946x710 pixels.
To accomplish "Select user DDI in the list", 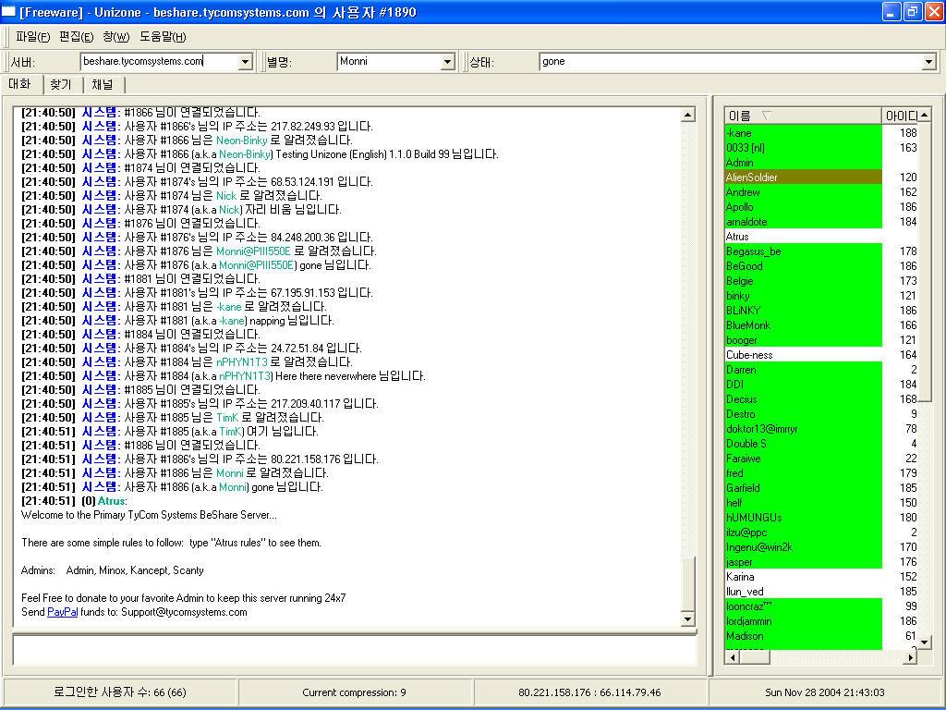I will click(x=803, y=385).
